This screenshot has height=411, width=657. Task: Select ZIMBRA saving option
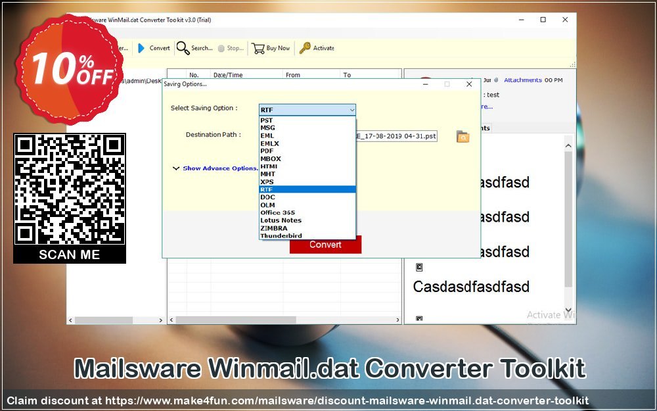(x=307, y=228)
